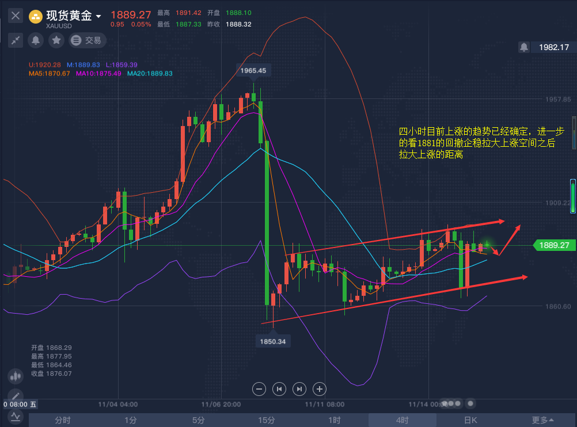Click the L:1859.39 lower band label
Viewport: 577px width, 427px height.
(122, 65)
